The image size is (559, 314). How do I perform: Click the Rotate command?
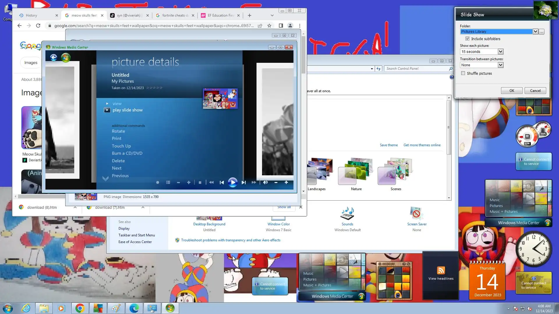pos(118,131)
